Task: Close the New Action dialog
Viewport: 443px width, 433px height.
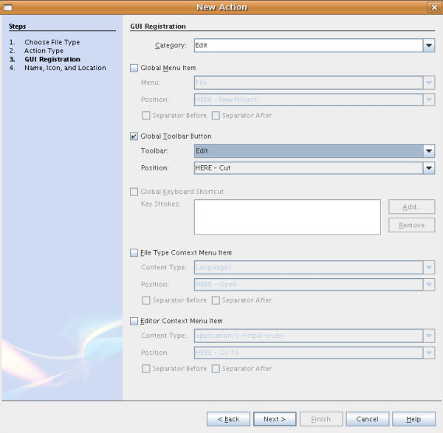Action: coord(434,7)
